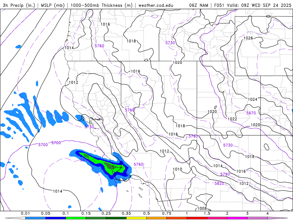This screenshot has height=220, width=293.
Task: Click the '0.35' legend value
Action: pos(126,213)
